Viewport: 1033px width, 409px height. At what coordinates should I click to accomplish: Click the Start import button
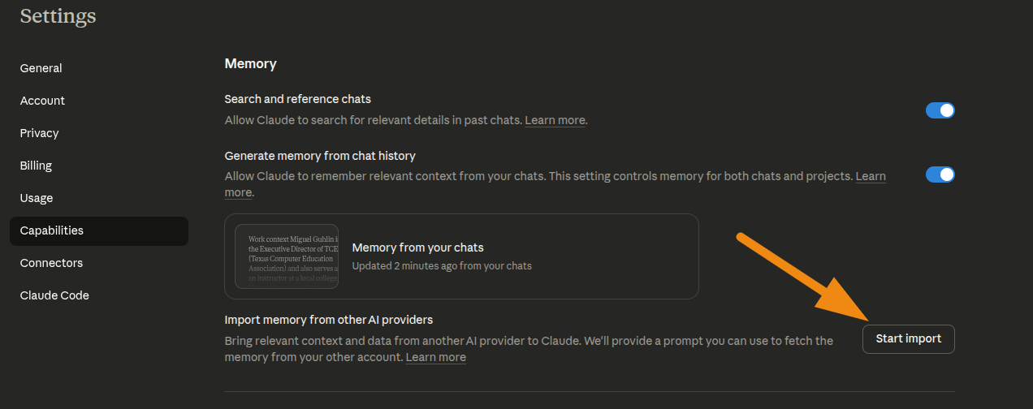(x=908, y=339)
